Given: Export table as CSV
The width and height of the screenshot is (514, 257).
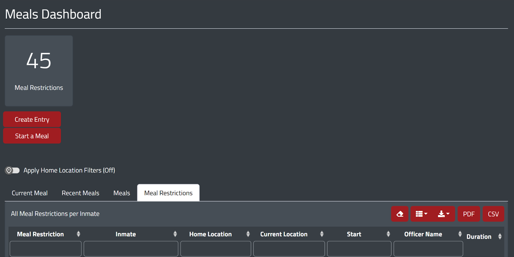Looking at the screenshot, I should click(x=493, y=214).
